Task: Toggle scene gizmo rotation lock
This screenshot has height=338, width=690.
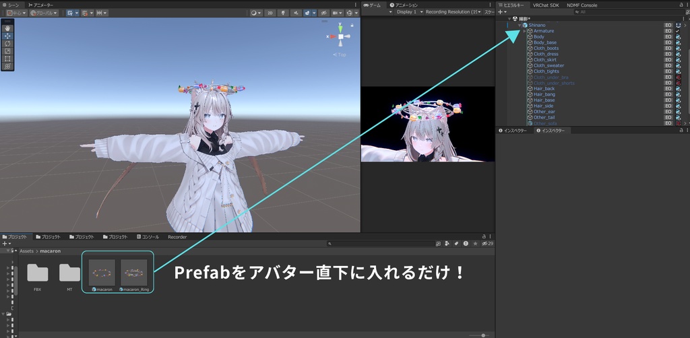Action: pyautogui.click(x=352, y=25)
